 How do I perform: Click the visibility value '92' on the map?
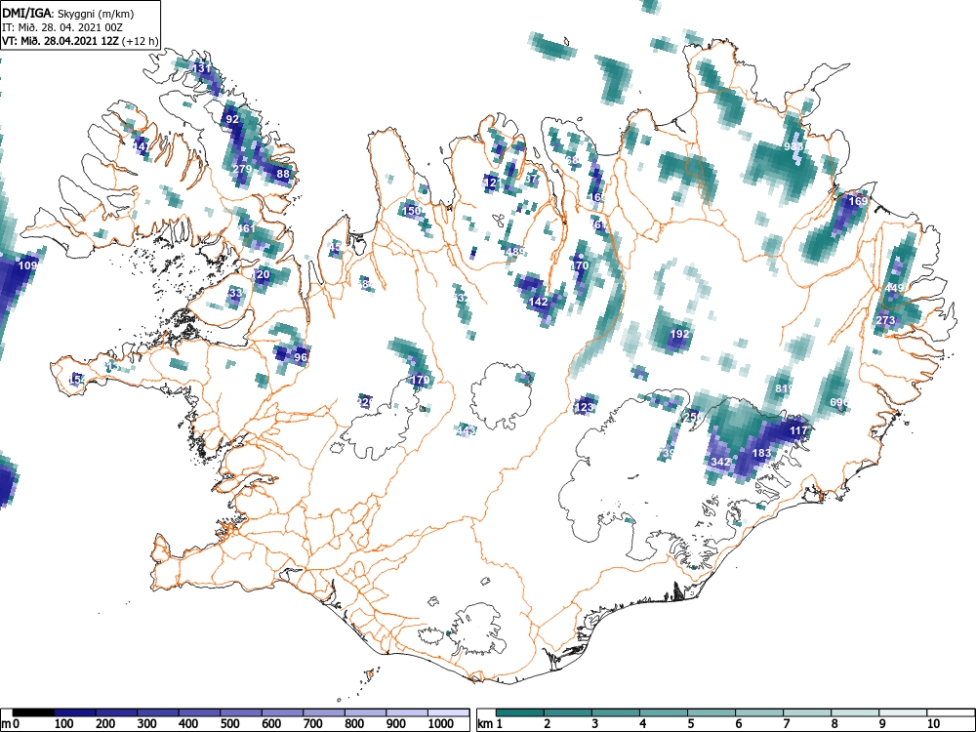(232, 119)
